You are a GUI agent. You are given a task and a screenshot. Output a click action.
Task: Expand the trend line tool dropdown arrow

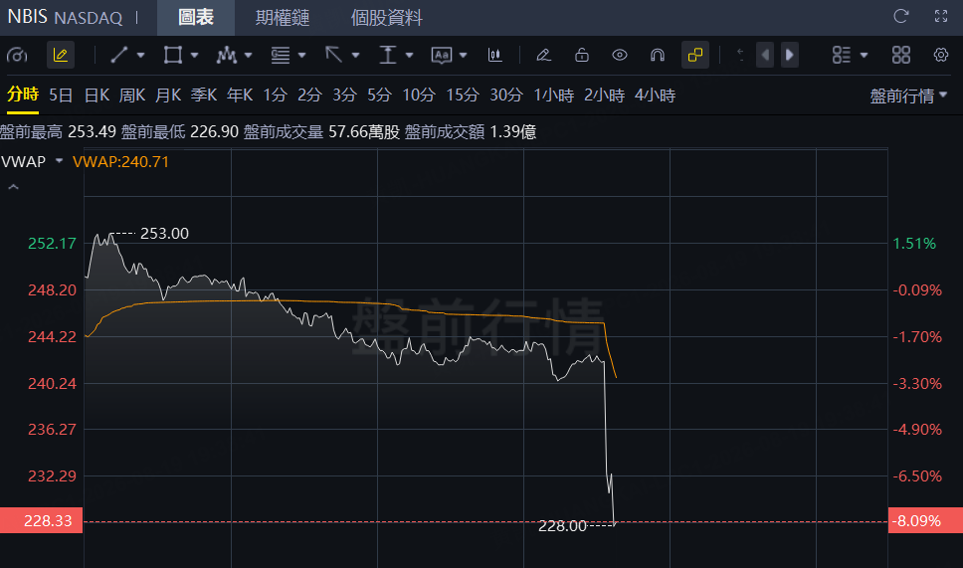coord(140,56)
